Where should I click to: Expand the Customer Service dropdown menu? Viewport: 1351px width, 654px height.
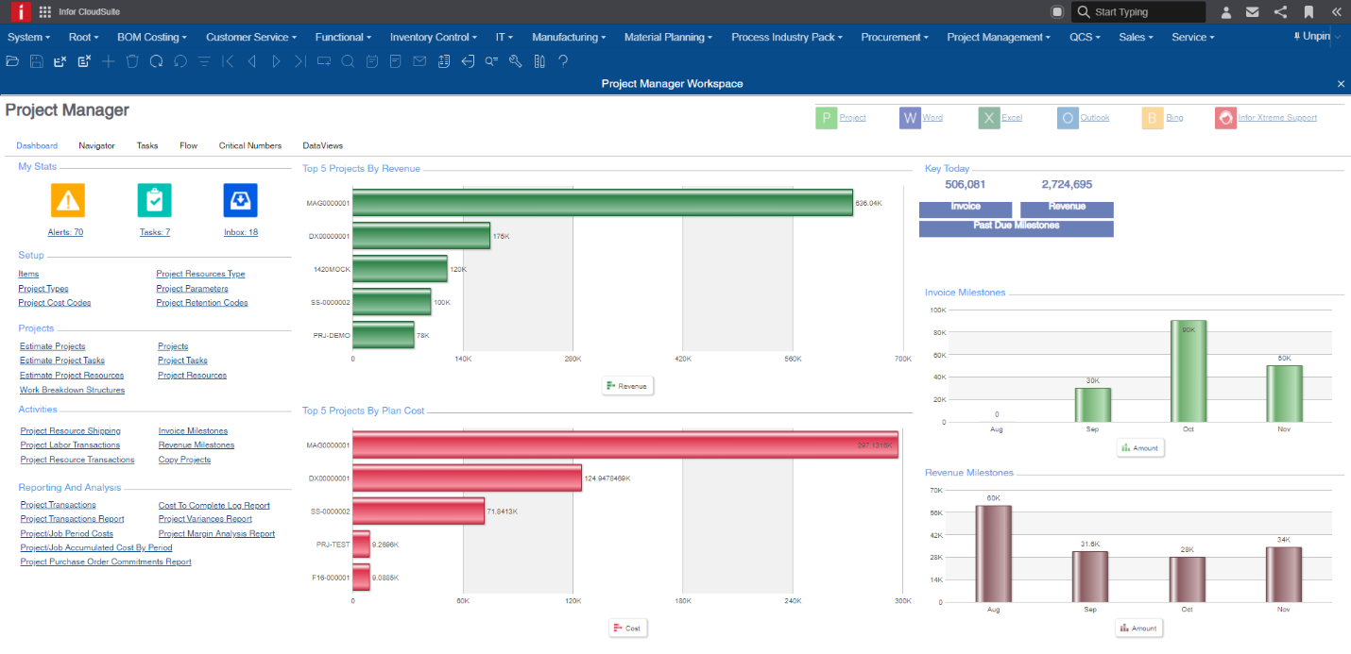pos(251,37)
